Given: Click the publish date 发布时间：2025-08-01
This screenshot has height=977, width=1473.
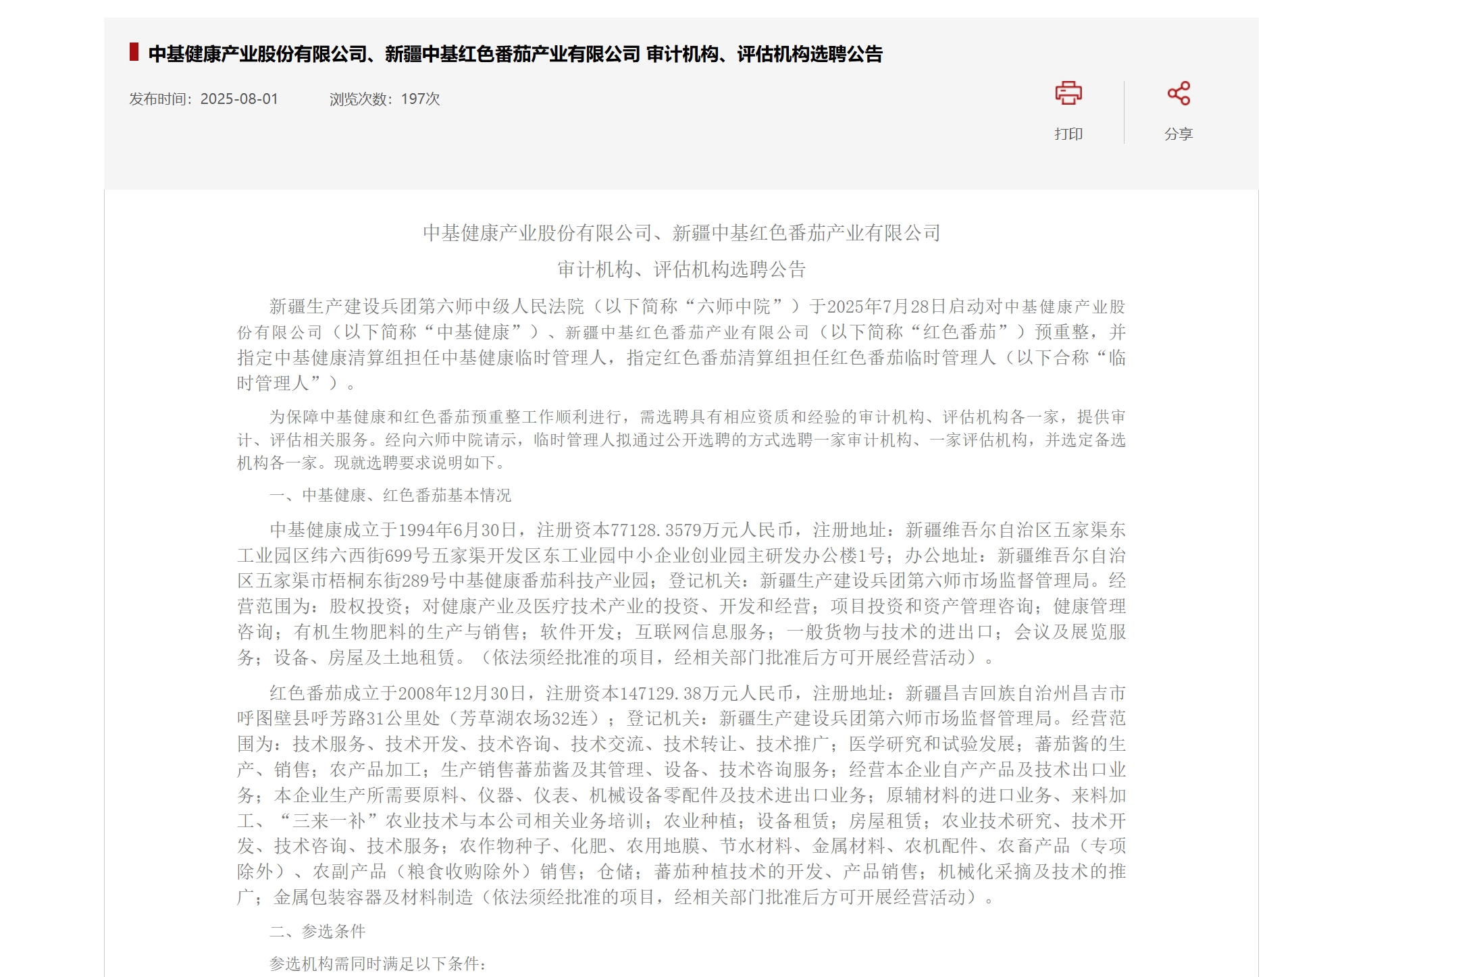Looking at the screenshot, I should 204,99.
